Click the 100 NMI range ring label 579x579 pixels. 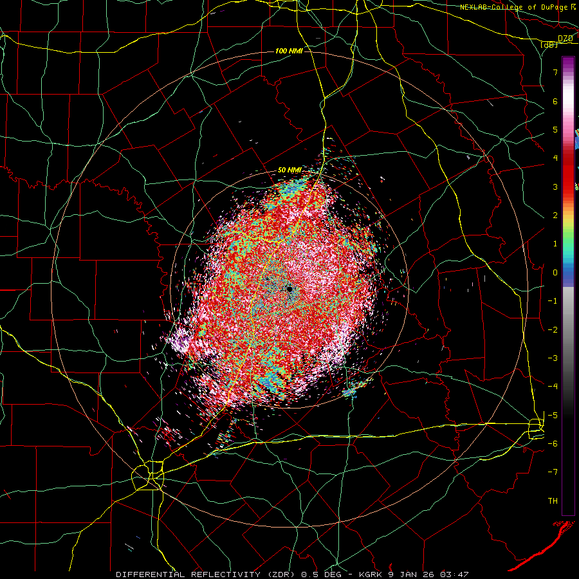click(289, 51)
